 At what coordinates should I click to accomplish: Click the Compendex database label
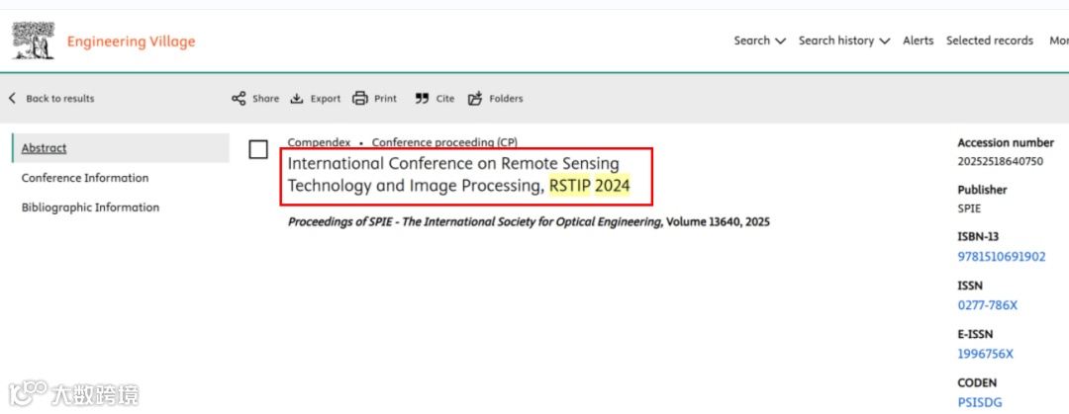point(319,142)
